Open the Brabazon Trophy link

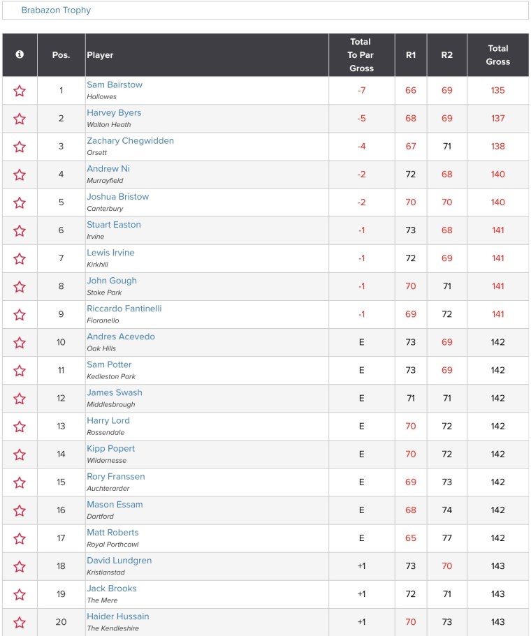[56, 10]
